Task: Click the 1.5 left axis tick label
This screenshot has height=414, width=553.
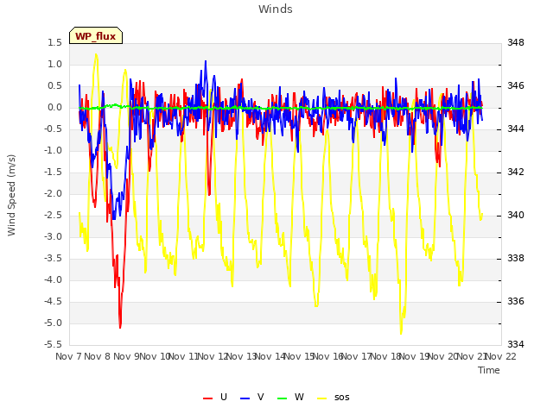Action: click(54, 42)
